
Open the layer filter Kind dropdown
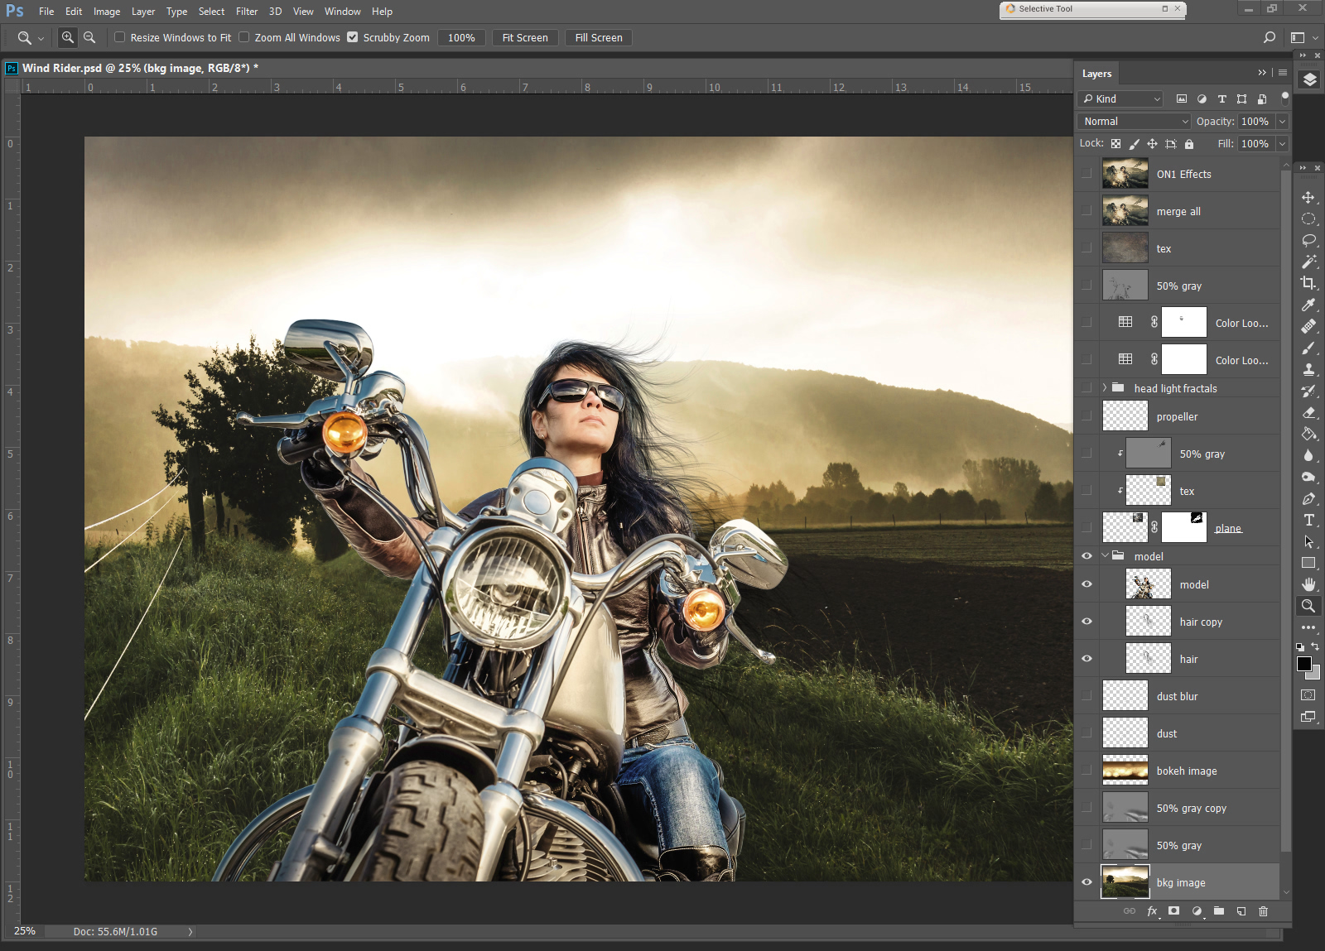point(1121,99)
